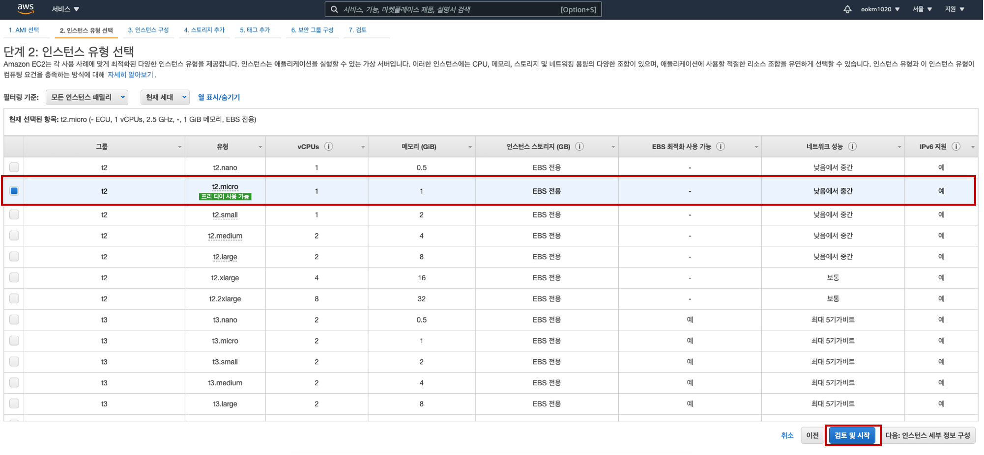Image resolution: width=984 pixels, height=455 pixels.
Task: Check the t3.small row checkbox
Action: tap(14, 362)
